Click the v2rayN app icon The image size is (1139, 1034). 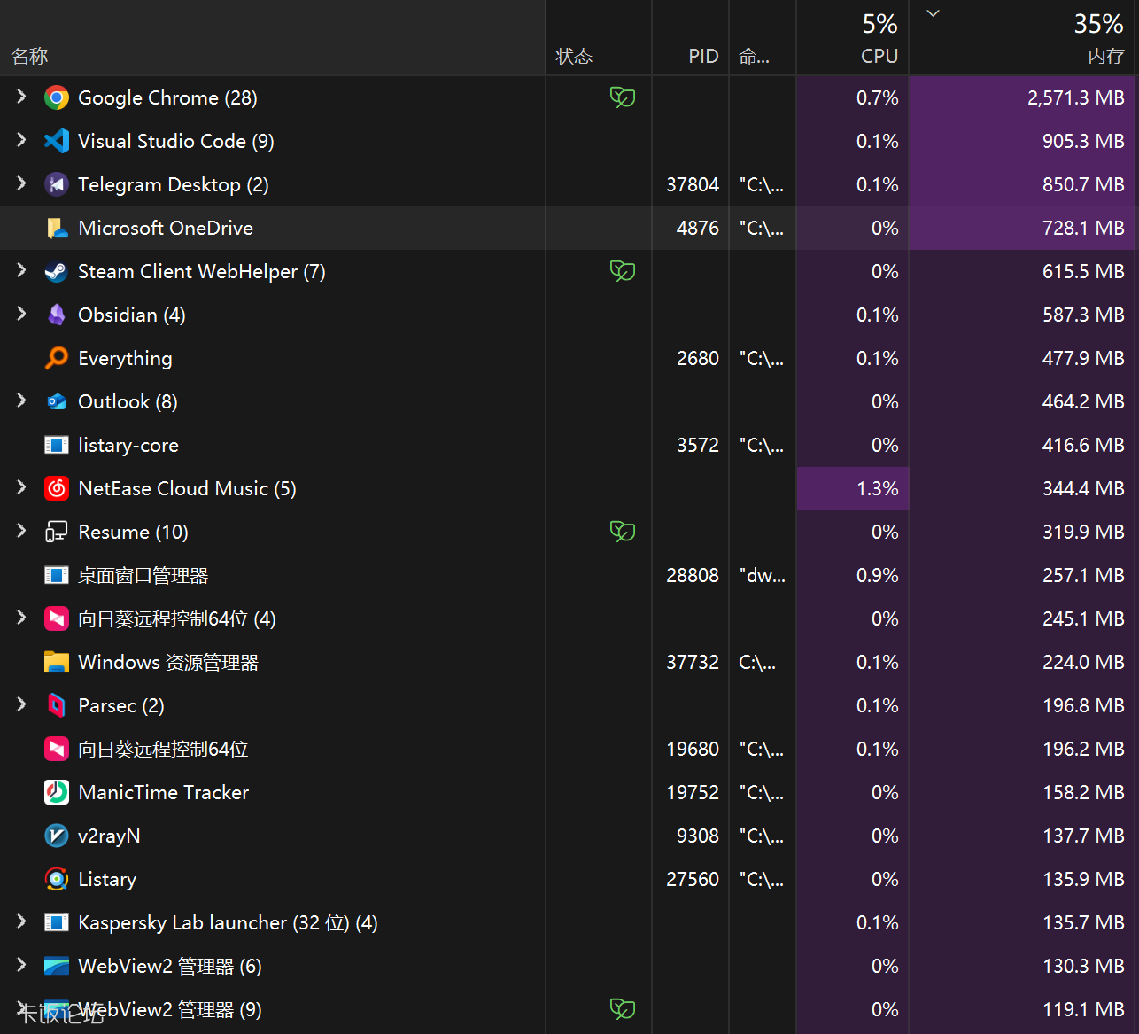(x=57, y=836)
